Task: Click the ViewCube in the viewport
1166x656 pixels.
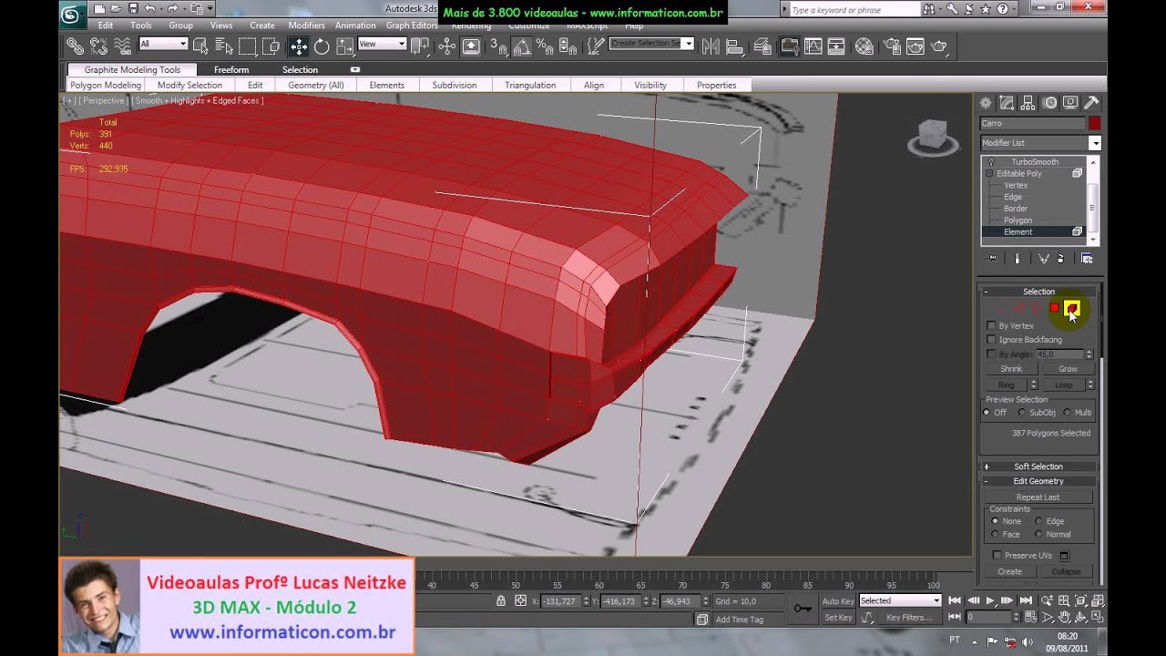Action: coord(933,137)
